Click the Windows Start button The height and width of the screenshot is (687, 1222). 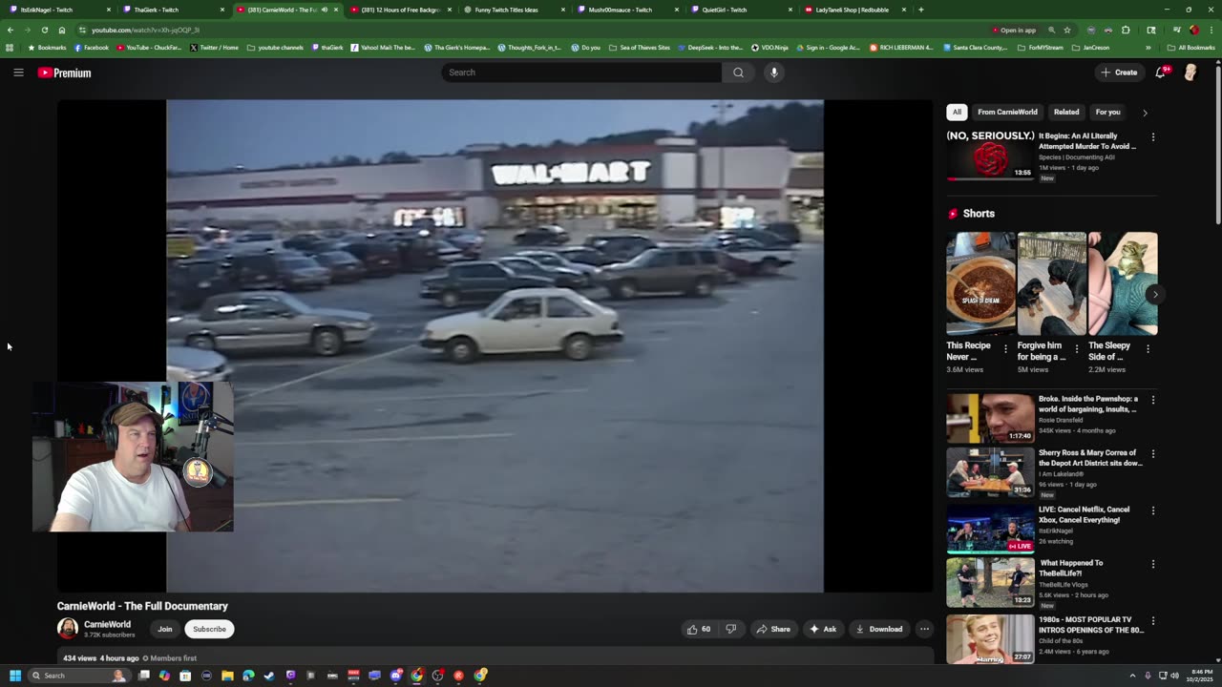(x=14, y=676)
